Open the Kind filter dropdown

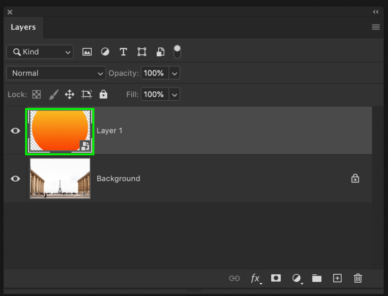40,52
